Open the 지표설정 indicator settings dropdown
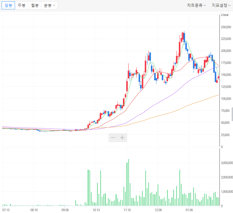Screen dimensions: 233x213 pos(221,6)
